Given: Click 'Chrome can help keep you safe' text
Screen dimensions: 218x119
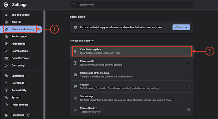Looking at the screenshot, I should (x=121, y=27).
